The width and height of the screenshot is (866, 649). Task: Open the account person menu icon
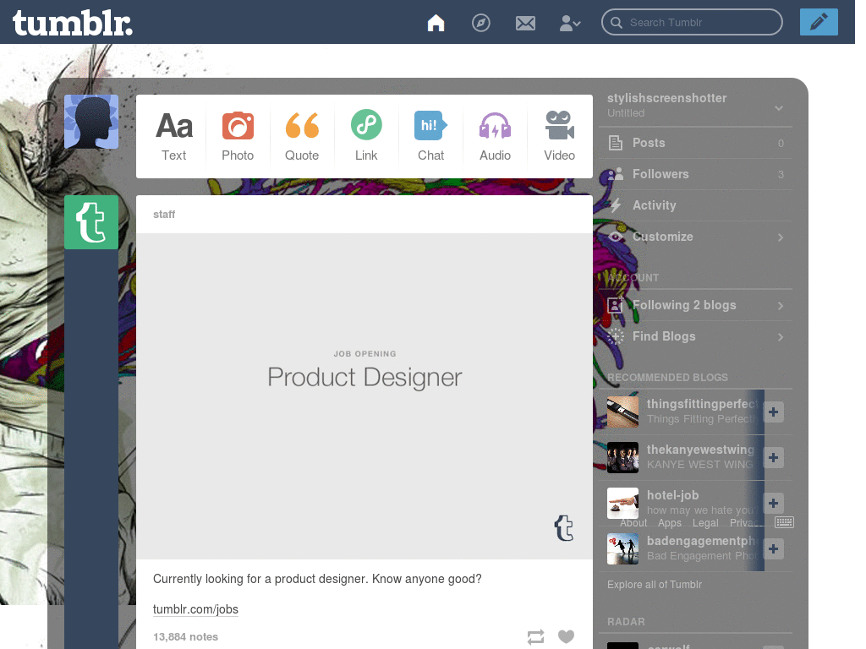click(x=570, y=23)
